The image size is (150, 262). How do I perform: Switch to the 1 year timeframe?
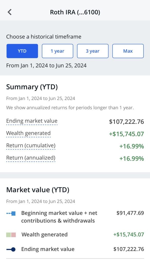tap(57, 51)
